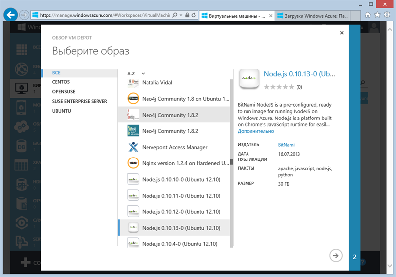Click the plus create button in portal footer

(25, 262)
